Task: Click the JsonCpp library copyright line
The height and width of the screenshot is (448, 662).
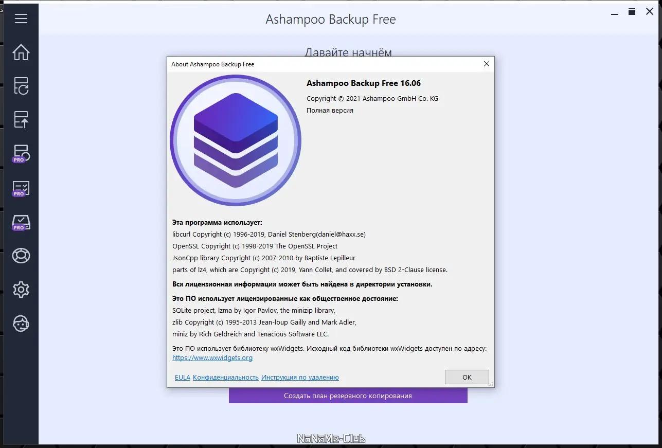Action: point(264,258)
